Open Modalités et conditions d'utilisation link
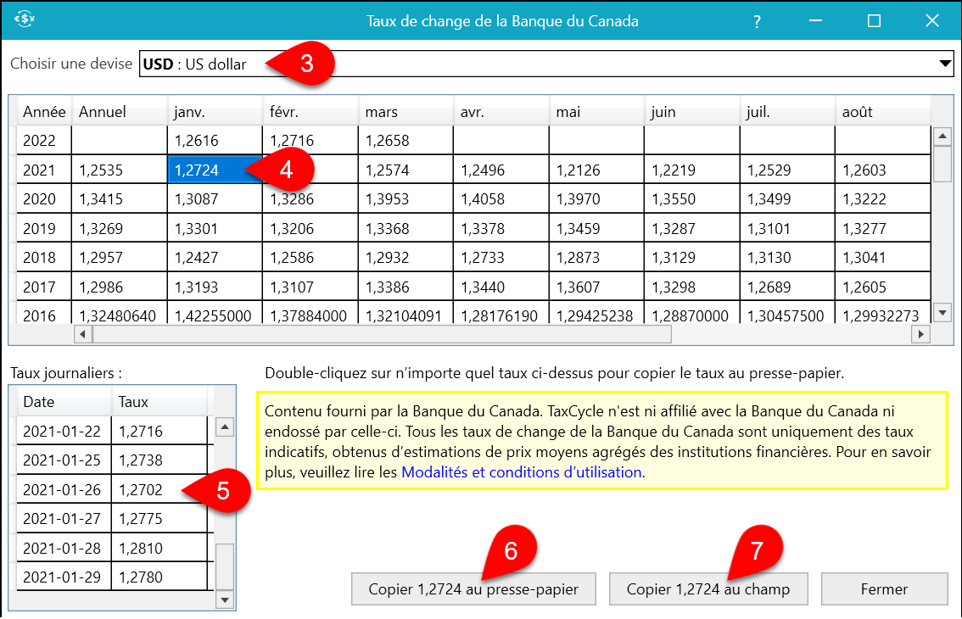962x619 pixels. [x=522, y=471]
